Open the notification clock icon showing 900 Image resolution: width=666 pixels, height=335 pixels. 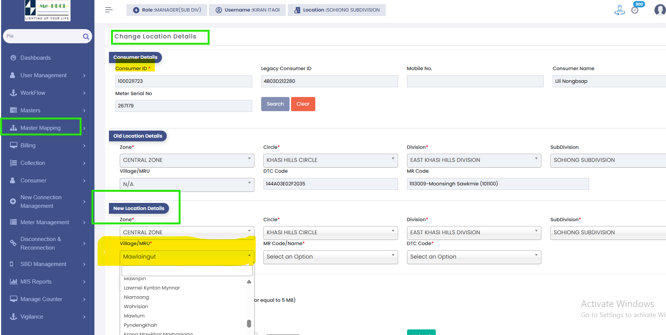point(635,10)
